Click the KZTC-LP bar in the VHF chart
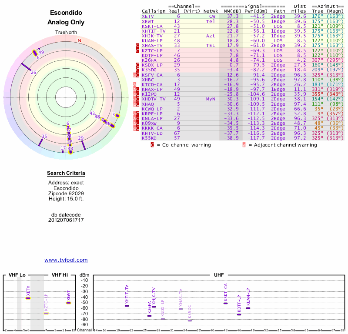The height and width of the screenshot is (334, 348). (x=46, y=314)
